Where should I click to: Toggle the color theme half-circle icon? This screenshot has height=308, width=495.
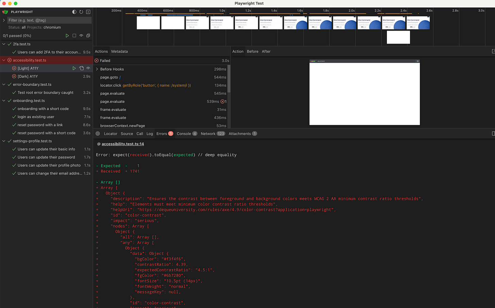click(74, 12)
